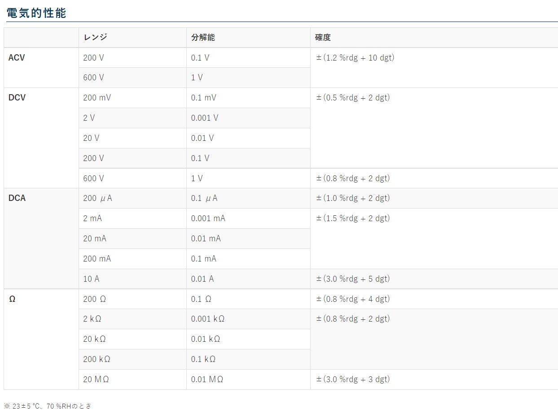Click the 200 mV range cell

coord(97,98)
